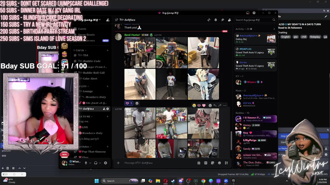Select member Honey in Baddies list

point(256,126)
